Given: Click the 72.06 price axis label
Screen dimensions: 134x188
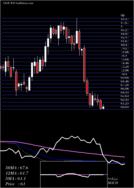Looking at the screenshot, I should [x=125, y=70].
